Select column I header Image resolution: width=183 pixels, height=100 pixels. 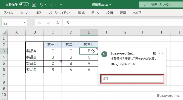161,32
